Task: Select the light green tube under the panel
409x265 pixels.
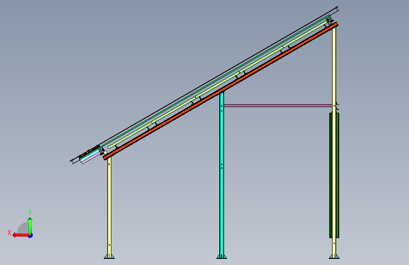Action: (x=218, y=85)
